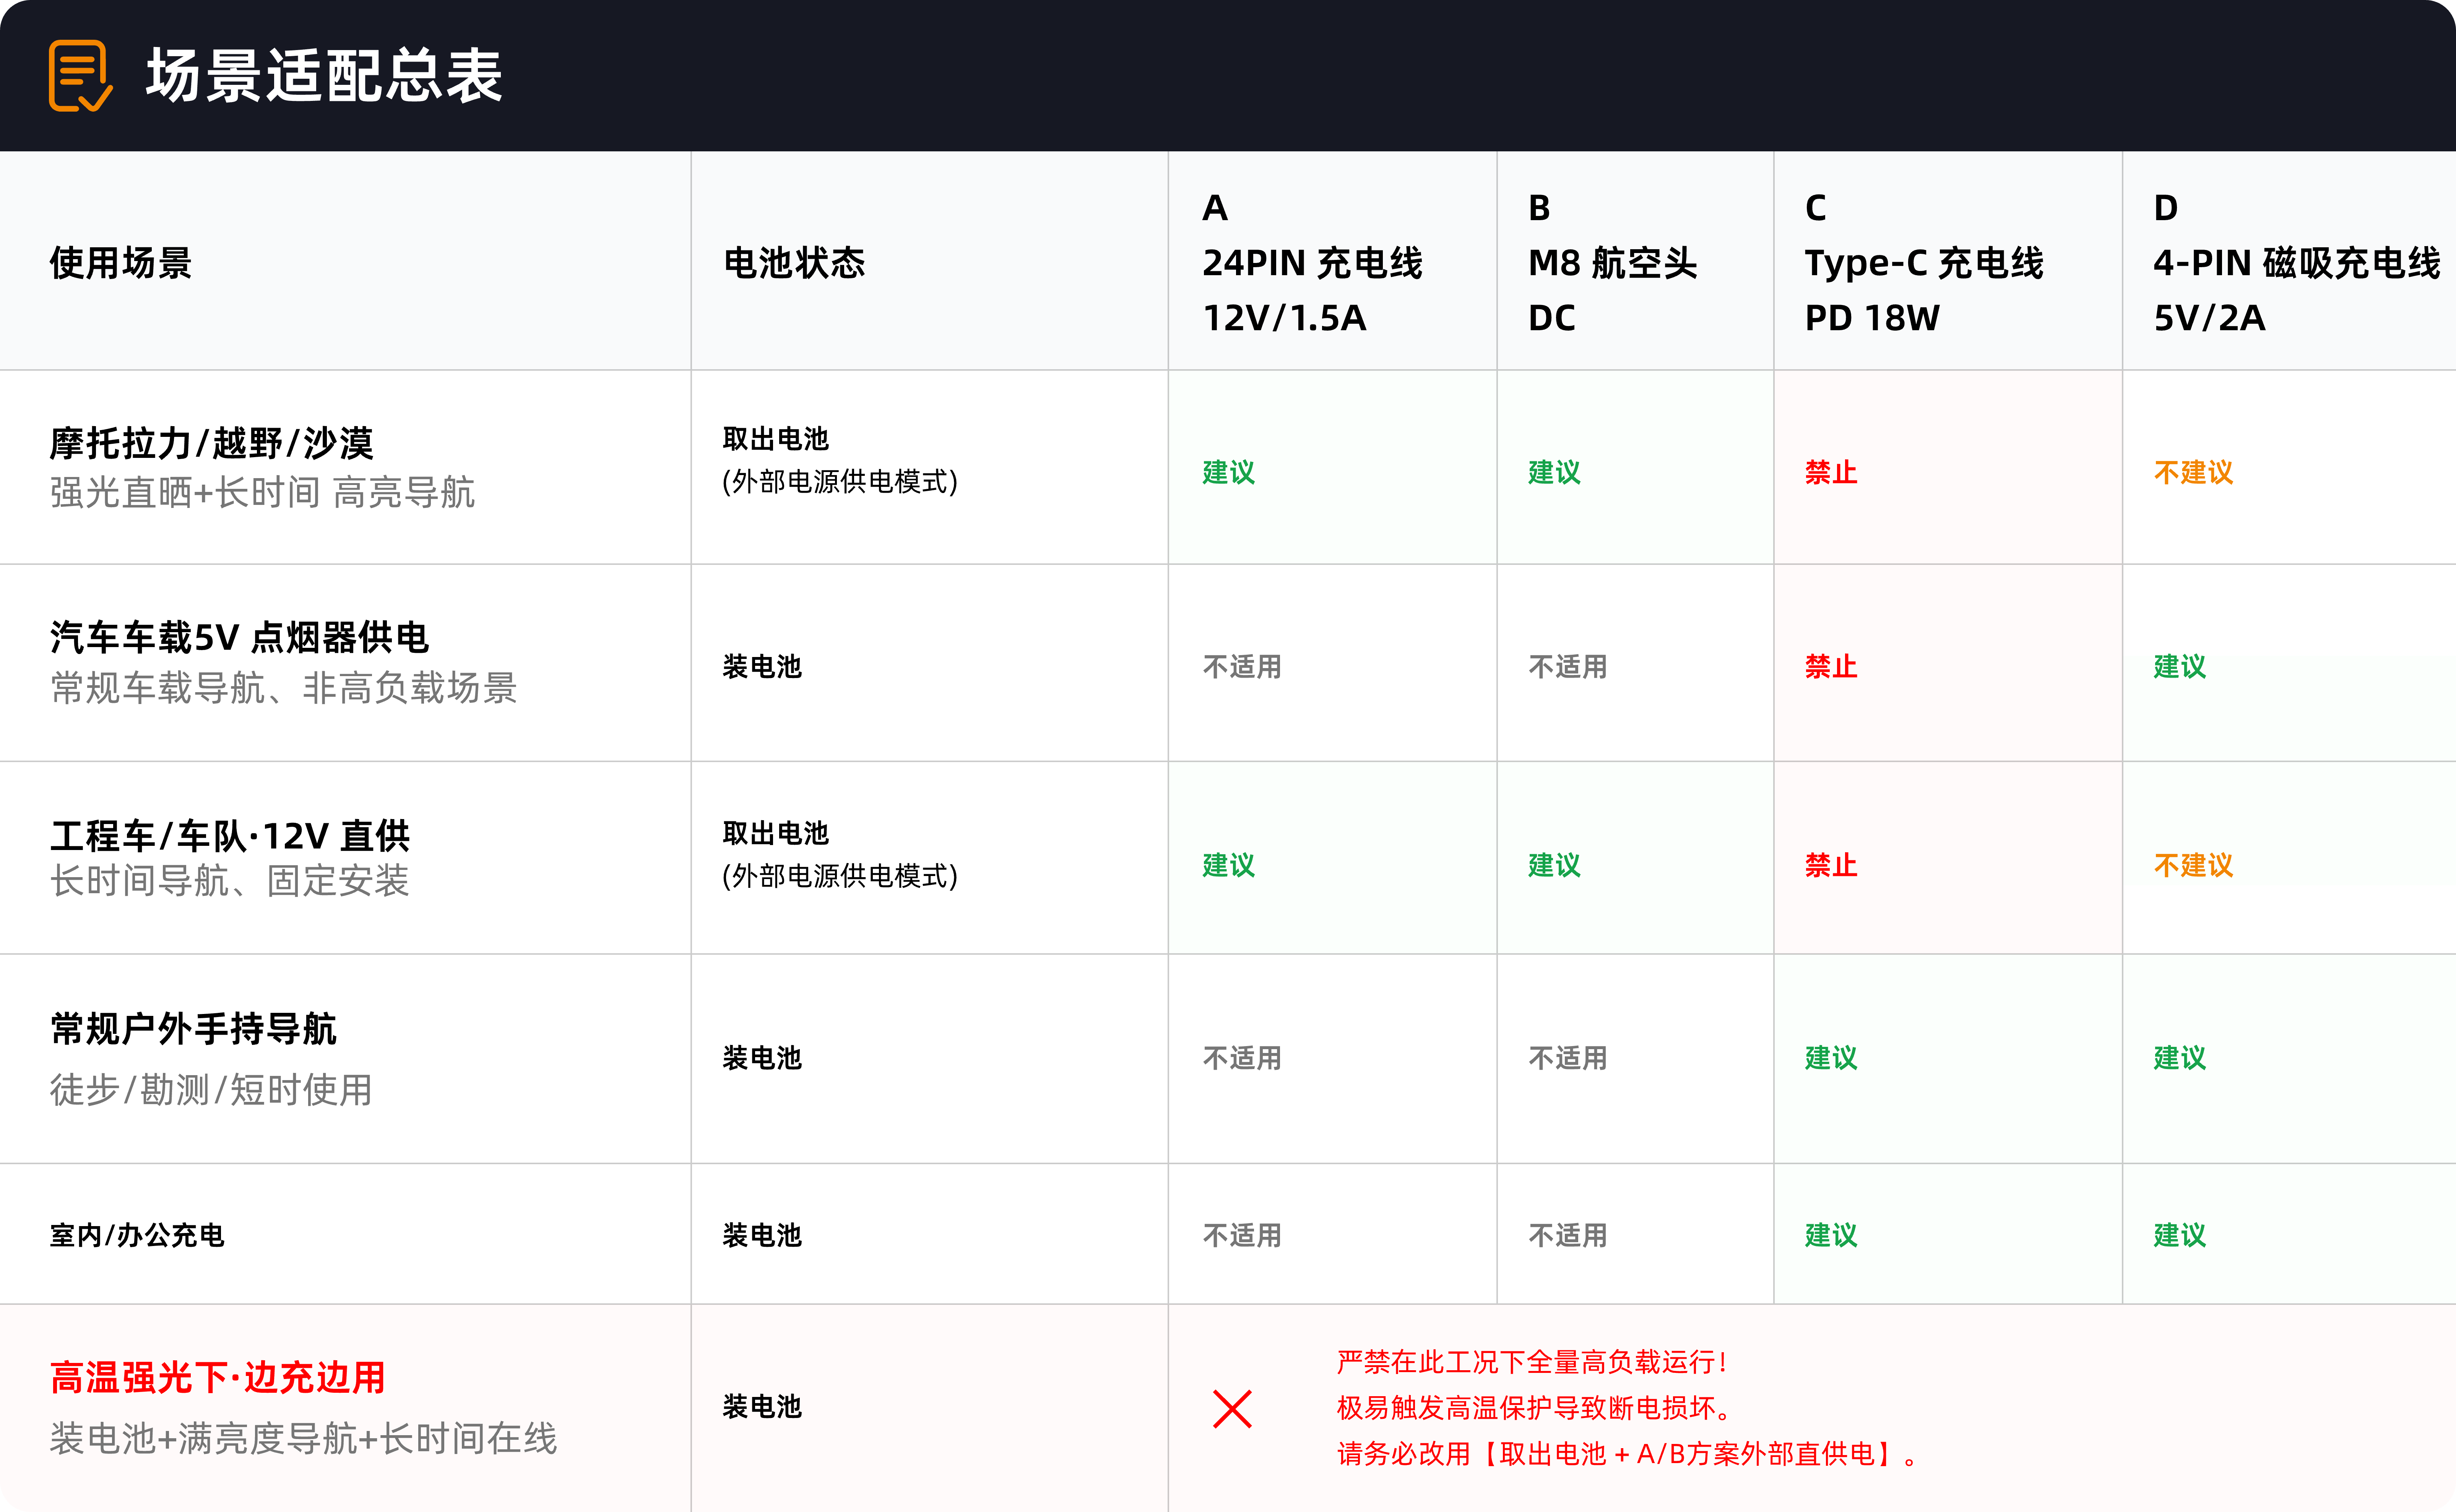Viewport: 2456px width, 1512px height.
Task: Click 不适用 under column B for 常规户外手持导航
Action: (1568, 1058)
